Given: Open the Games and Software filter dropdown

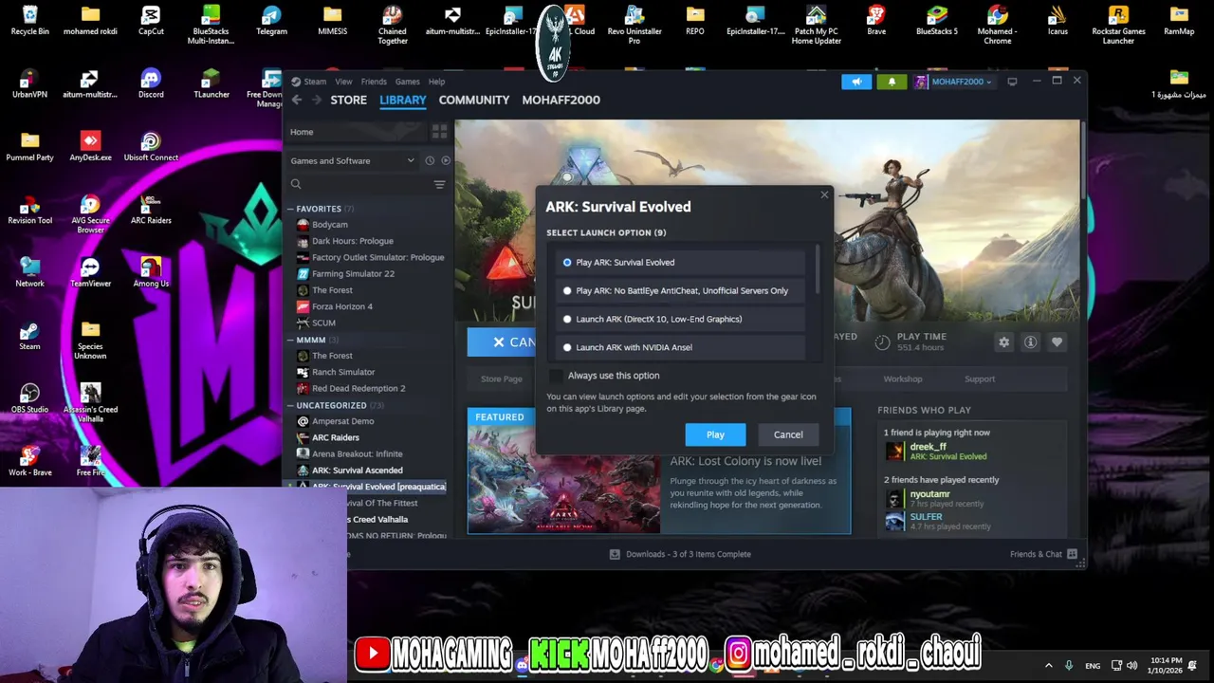Looking at the screenshot, I should [x=352, y=160].
